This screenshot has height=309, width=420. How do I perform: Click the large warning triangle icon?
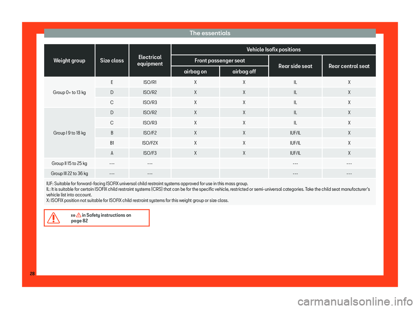[54, 218]
